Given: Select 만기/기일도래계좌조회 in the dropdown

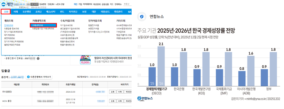Looking at the screenshot, I should tap(13, 32).
